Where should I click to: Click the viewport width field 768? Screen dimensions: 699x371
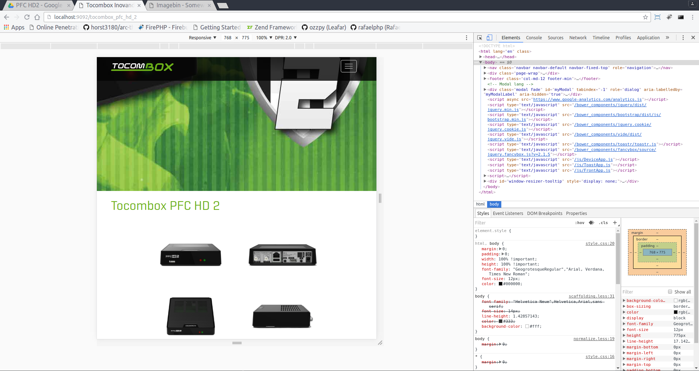coord(228,37)
